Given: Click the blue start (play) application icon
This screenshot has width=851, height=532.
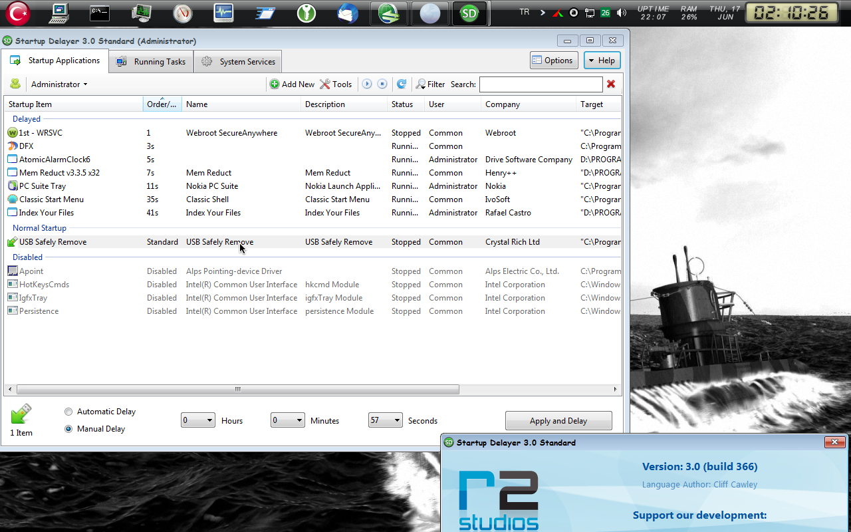Looking at the screenshot, I should [367, 84].
